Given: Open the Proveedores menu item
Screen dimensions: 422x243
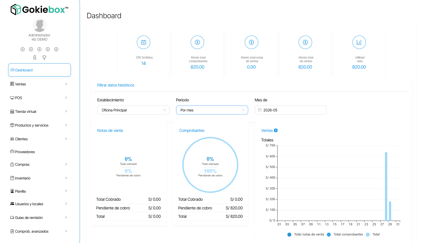Looking at the screenshot, I should click(40, 152).
